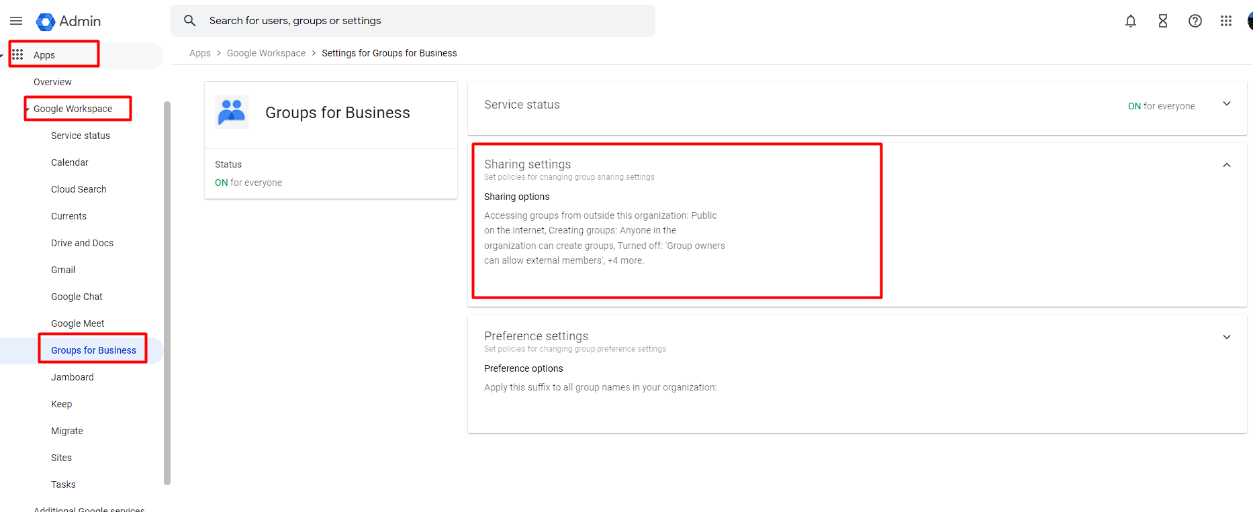Open the notifications bell
This screenshot has width=1253, height=512.
[x=1131, y=21]
